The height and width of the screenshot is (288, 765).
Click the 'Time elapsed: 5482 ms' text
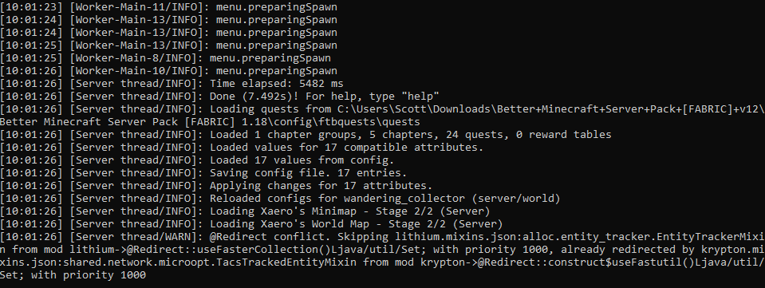(x=276, y=83)
